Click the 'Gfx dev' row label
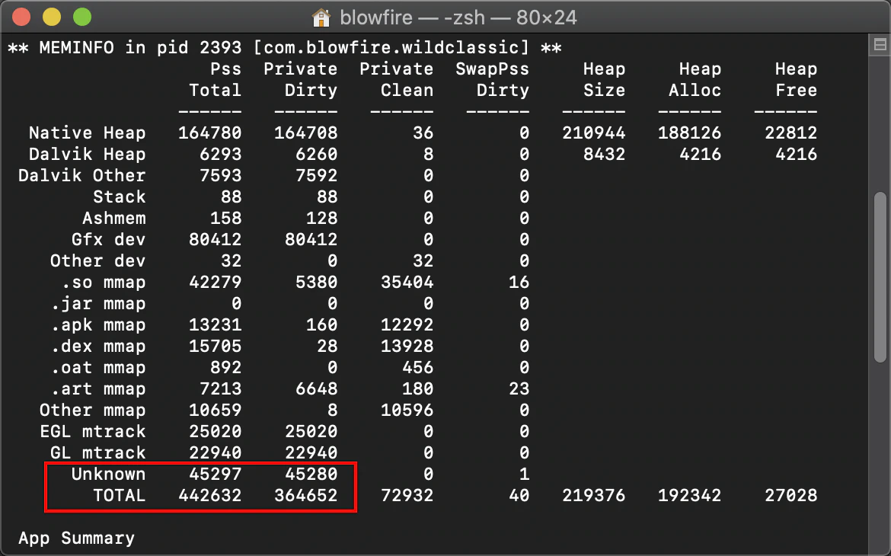Screen dimensions: 891x556 (109, 239)
